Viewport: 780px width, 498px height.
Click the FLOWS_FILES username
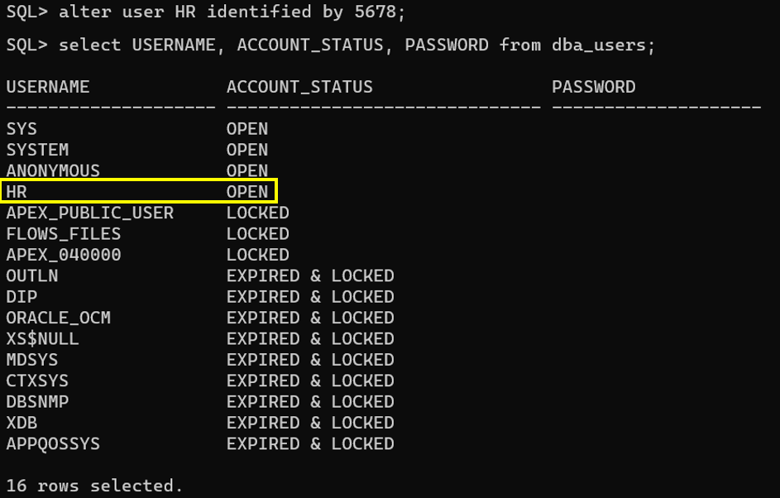tap(64, 234)
